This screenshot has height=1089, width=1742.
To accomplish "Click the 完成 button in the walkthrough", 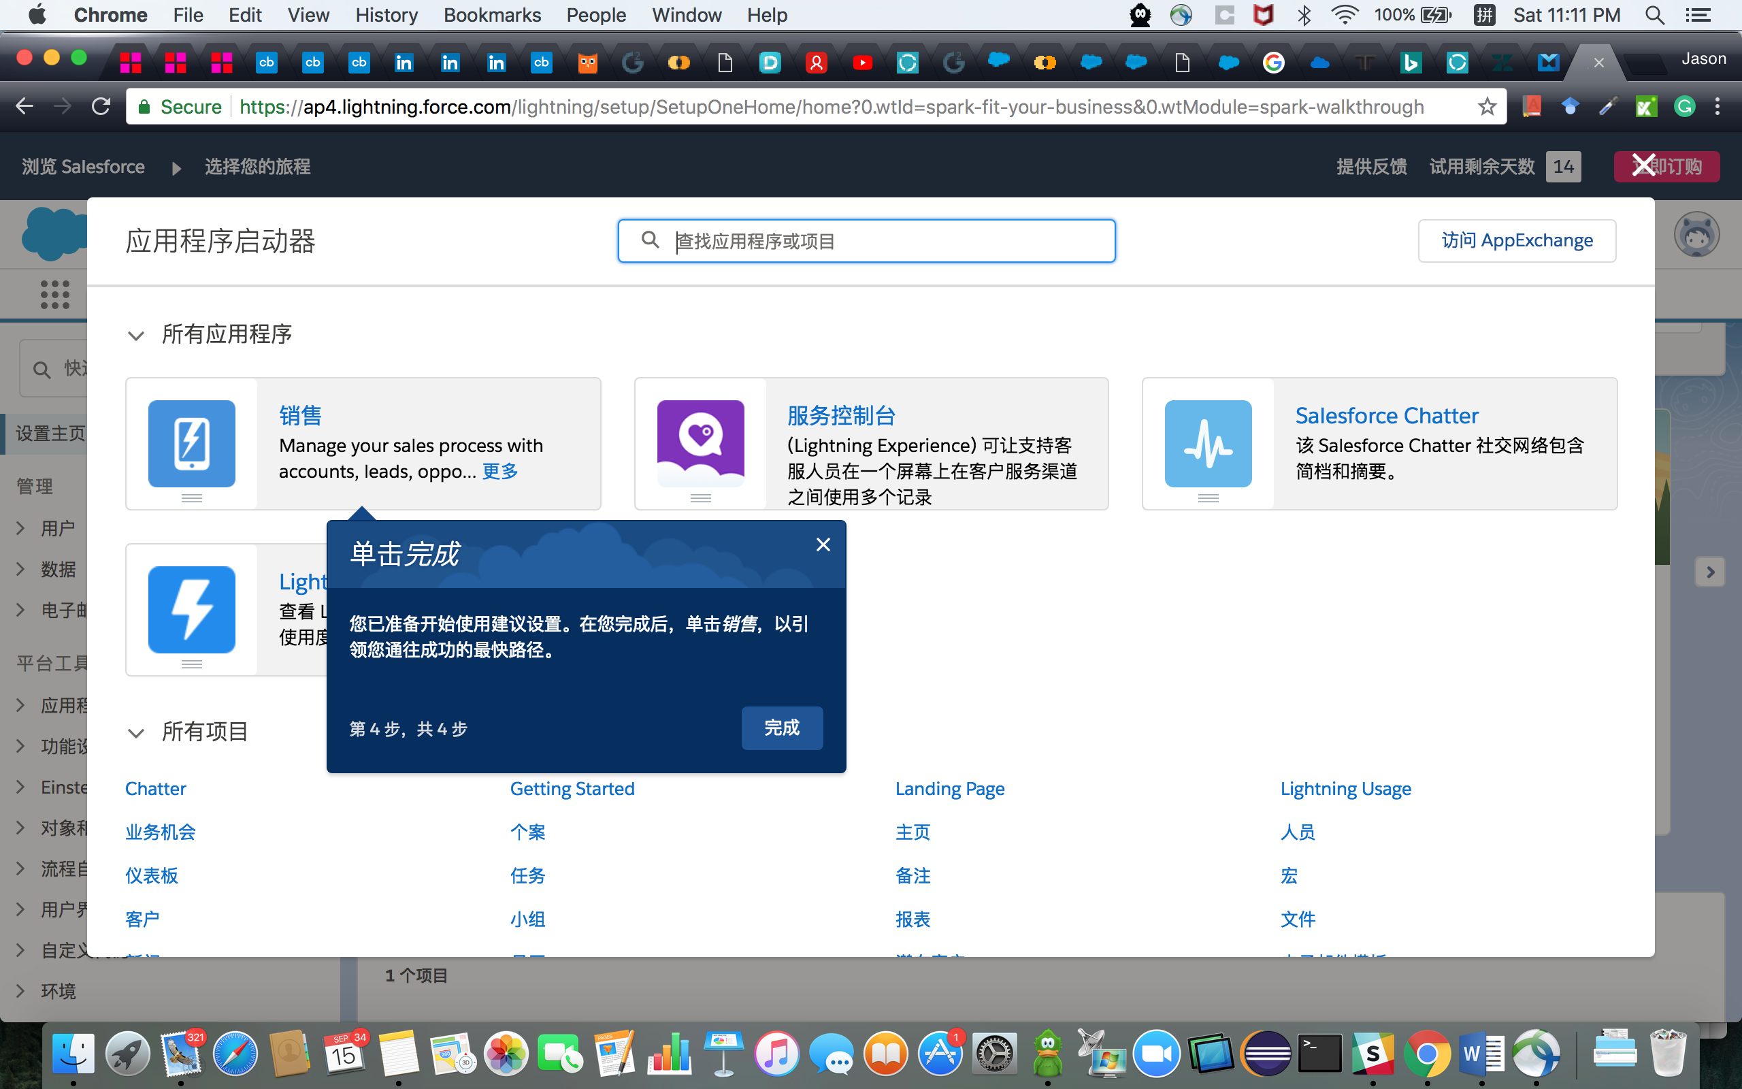I will click(782, 728).
